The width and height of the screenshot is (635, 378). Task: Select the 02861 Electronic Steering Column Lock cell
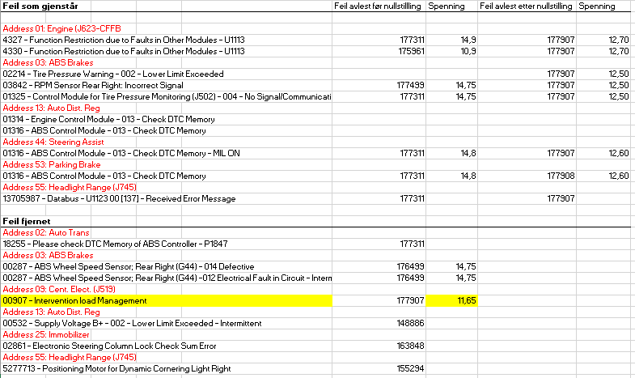click(x=109, y=346)
